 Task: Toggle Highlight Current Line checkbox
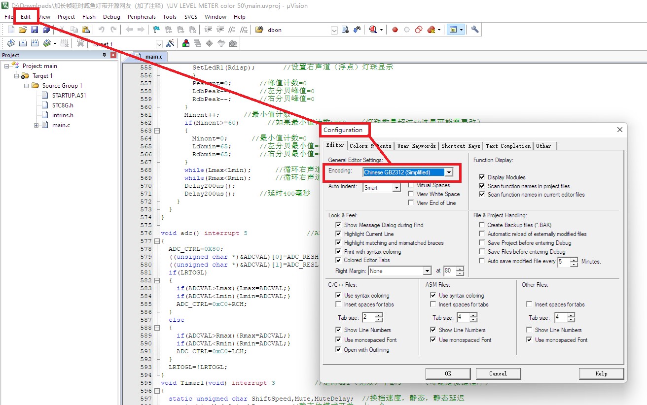[x=339, y=234]
